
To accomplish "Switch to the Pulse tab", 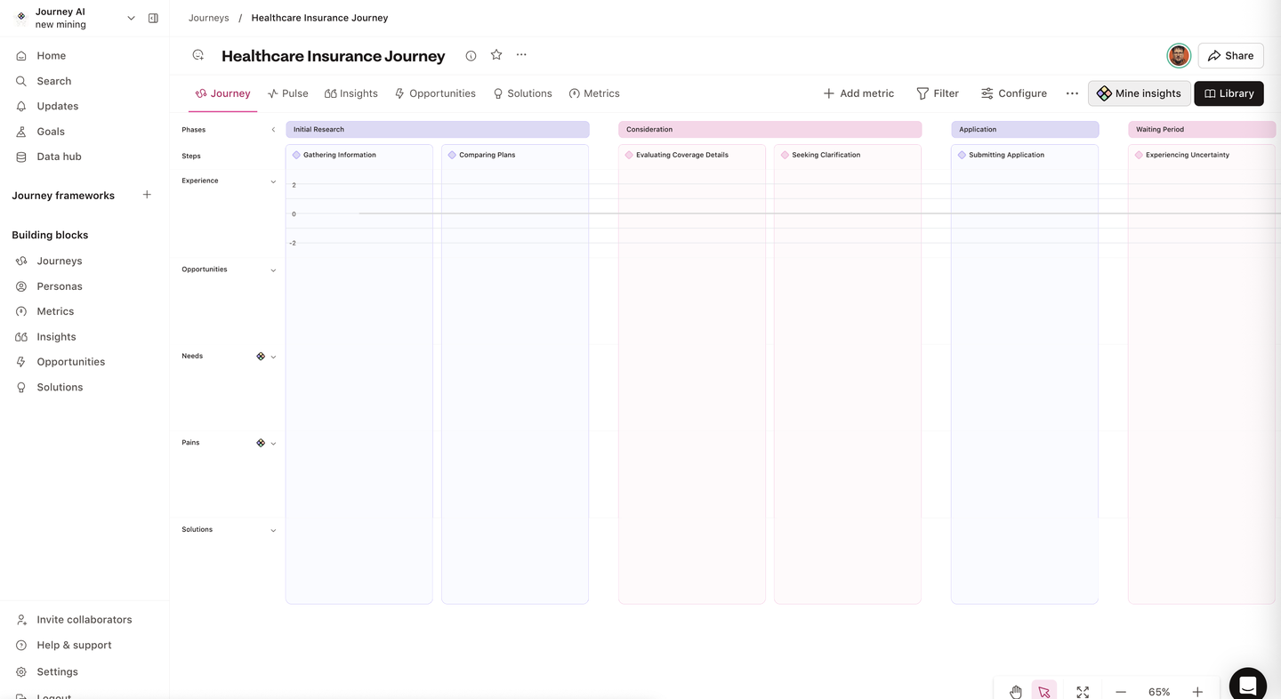I will pos(288,93).
